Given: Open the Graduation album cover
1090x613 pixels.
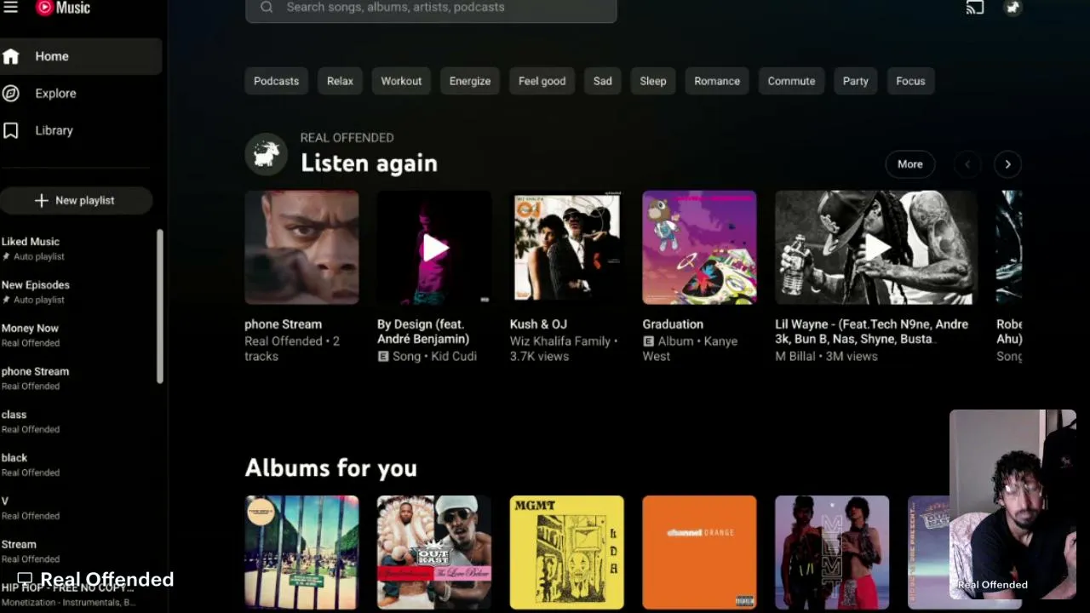Looking at the screenshot, I should tap(699, 248).
